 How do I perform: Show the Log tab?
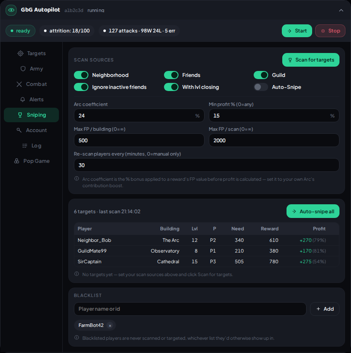tap(32, 146)
